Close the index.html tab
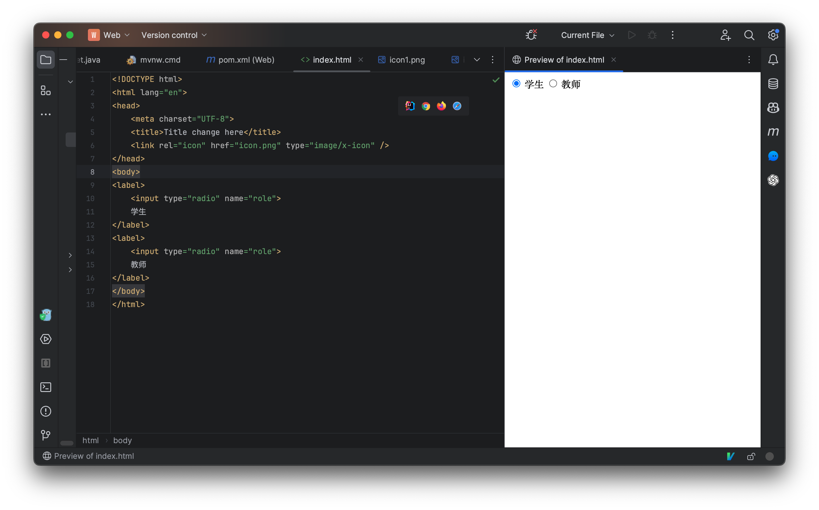819x510 pixels. (x=361, y=60)
